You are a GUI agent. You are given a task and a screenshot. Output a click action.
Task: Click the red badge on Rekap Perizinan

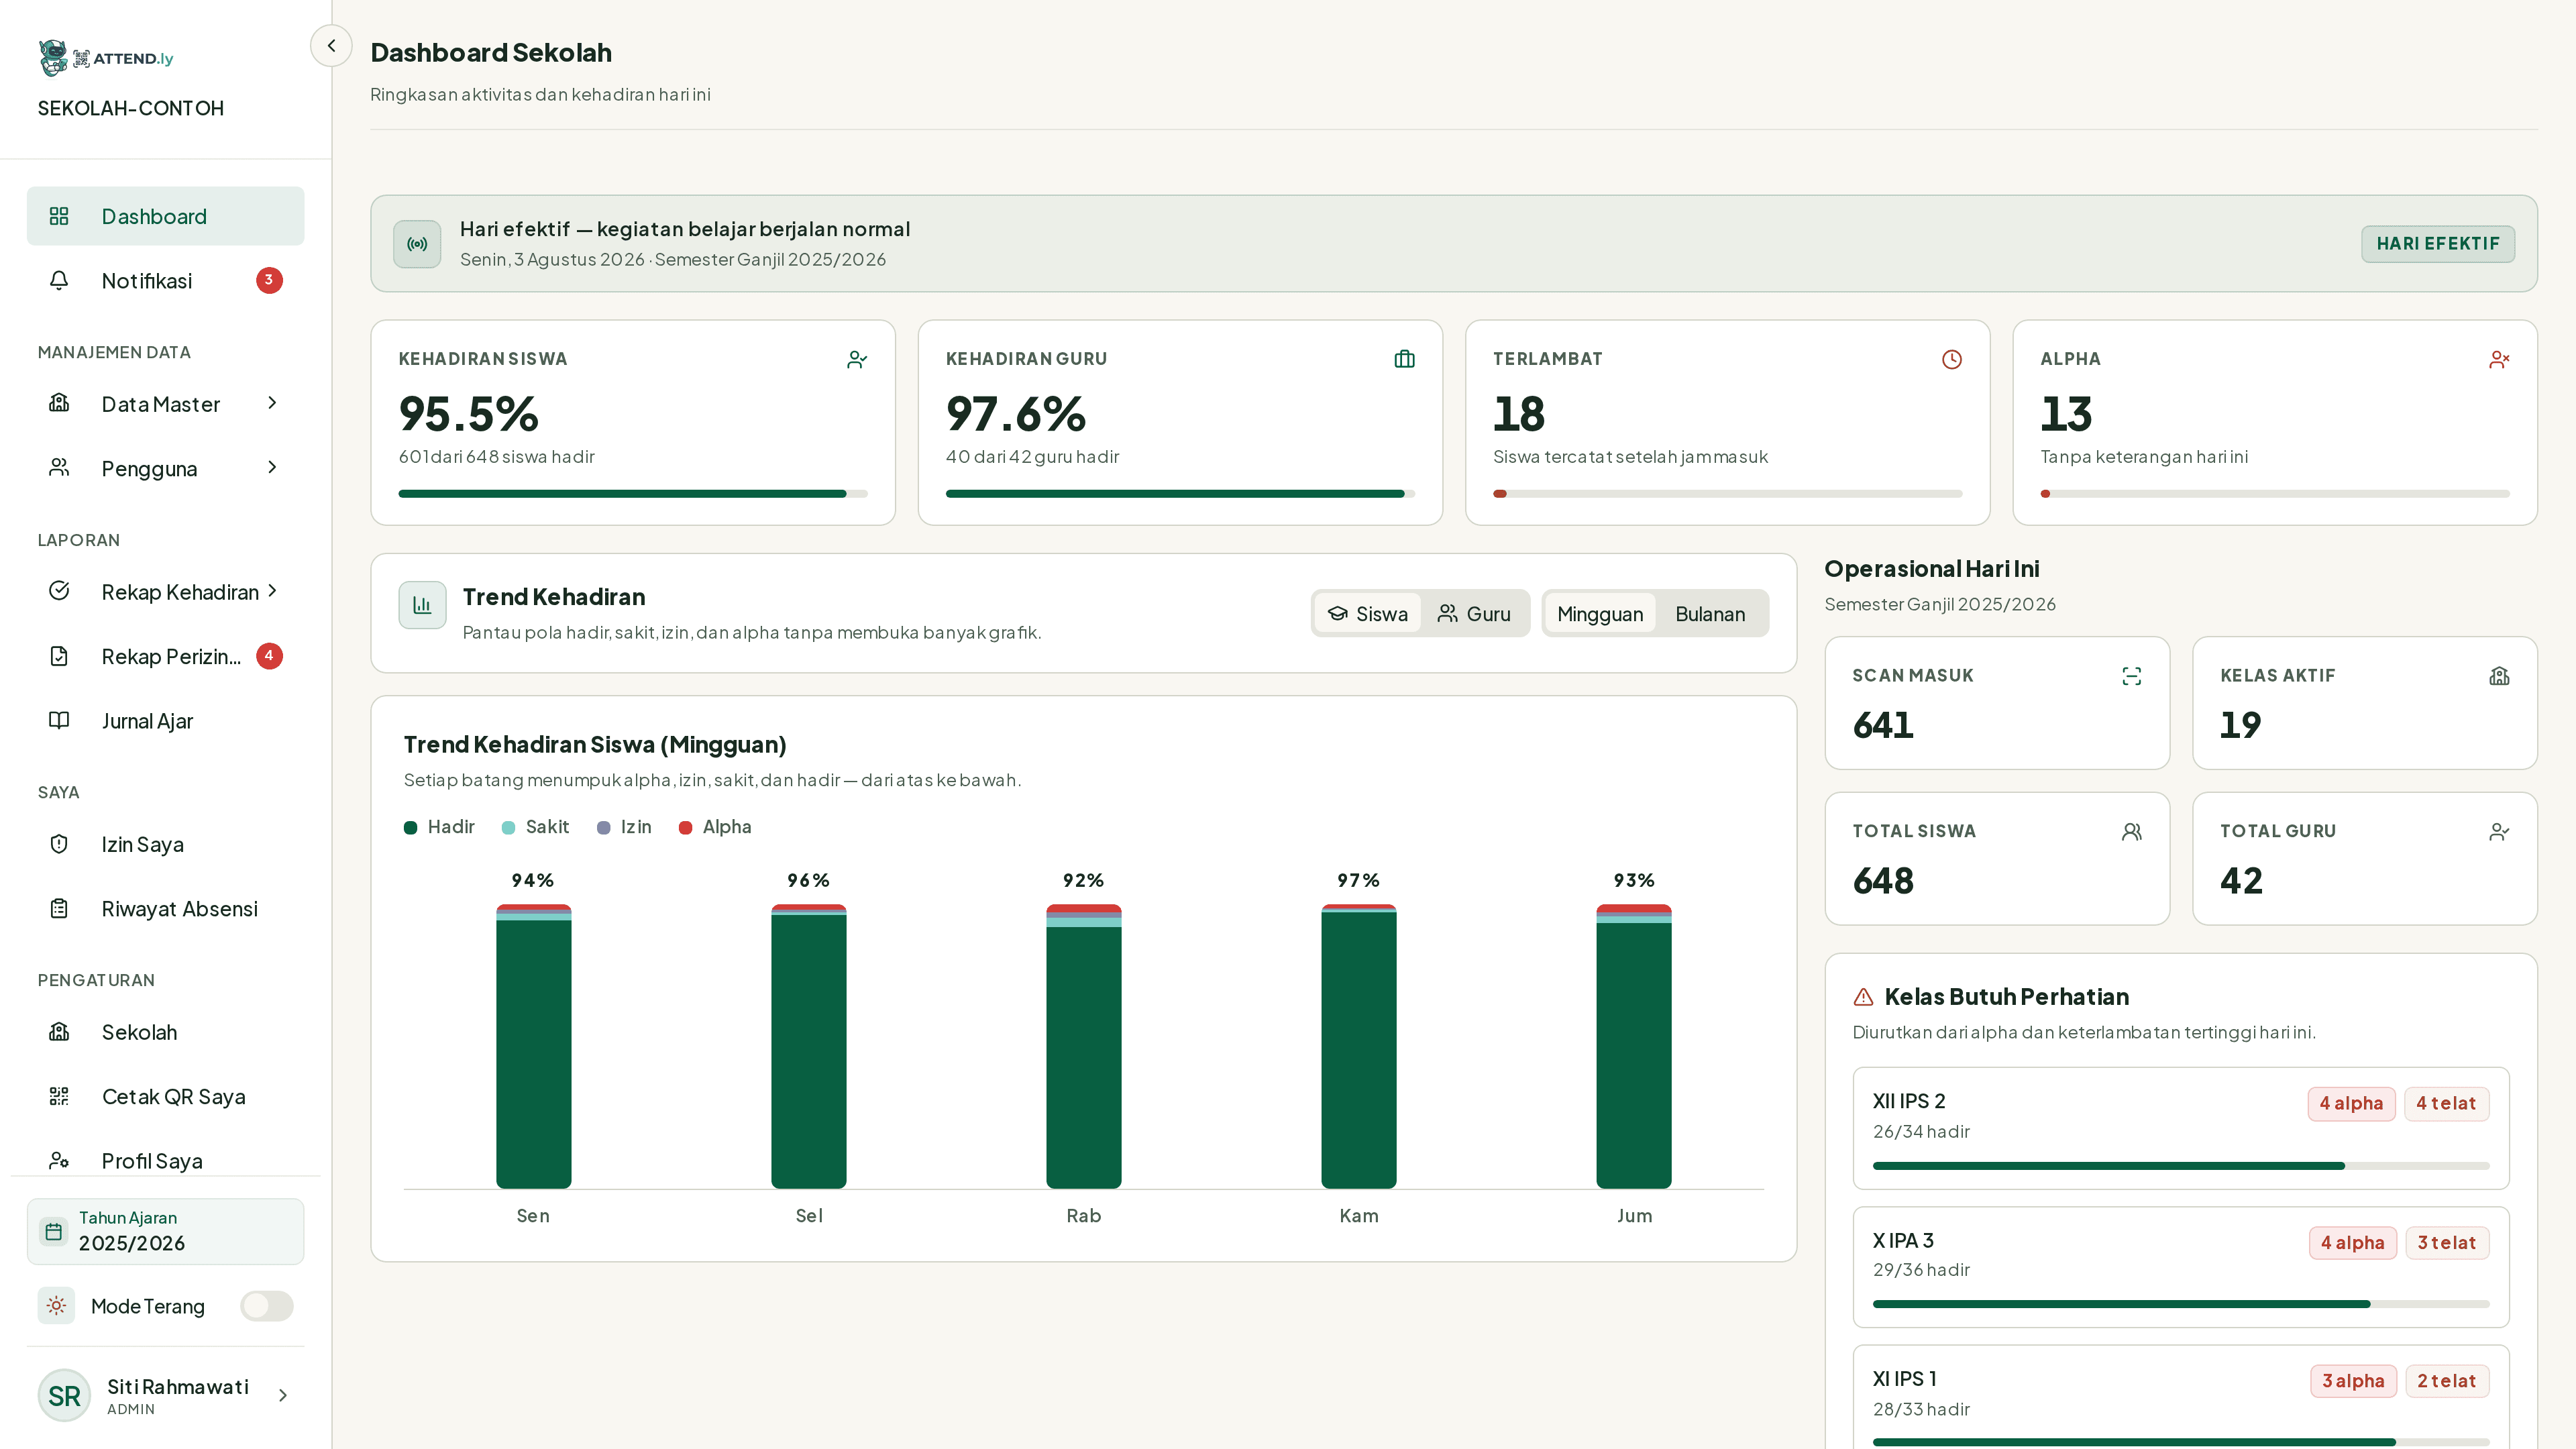coord(269,656)
